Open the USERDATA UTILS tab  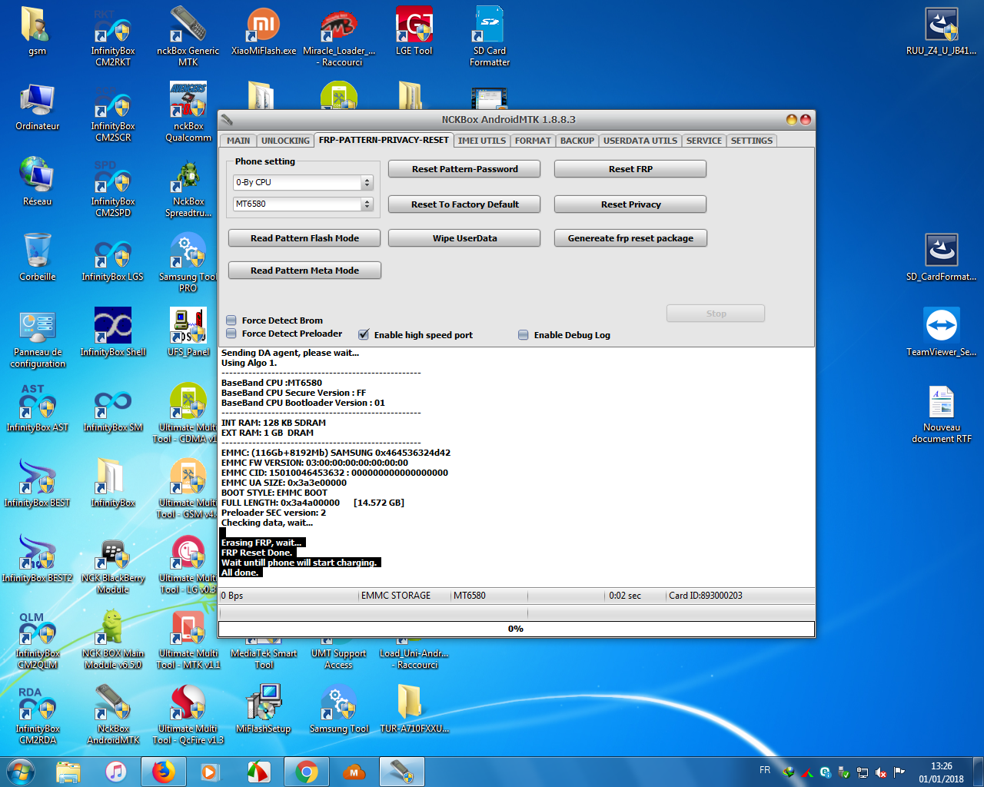640,141
